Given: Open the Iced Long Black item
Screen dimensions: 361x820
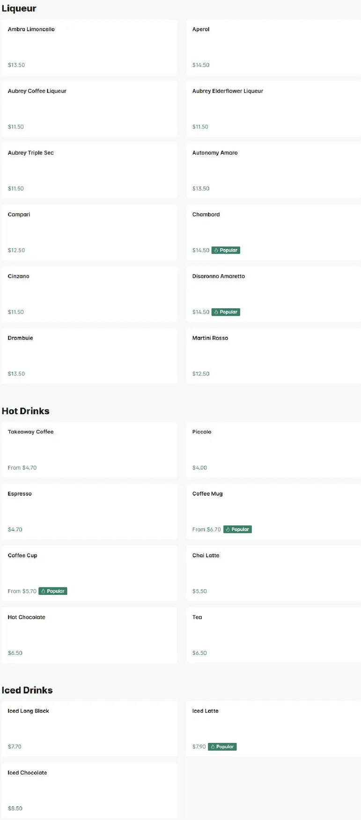Looking at the screenshot, I should coord(89,729).
